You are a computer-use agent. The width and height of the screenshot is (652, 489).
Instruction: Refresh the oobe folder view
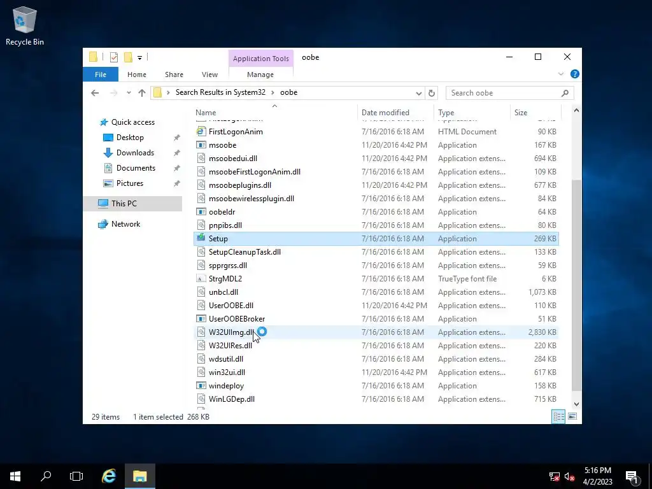pos(432,93)
